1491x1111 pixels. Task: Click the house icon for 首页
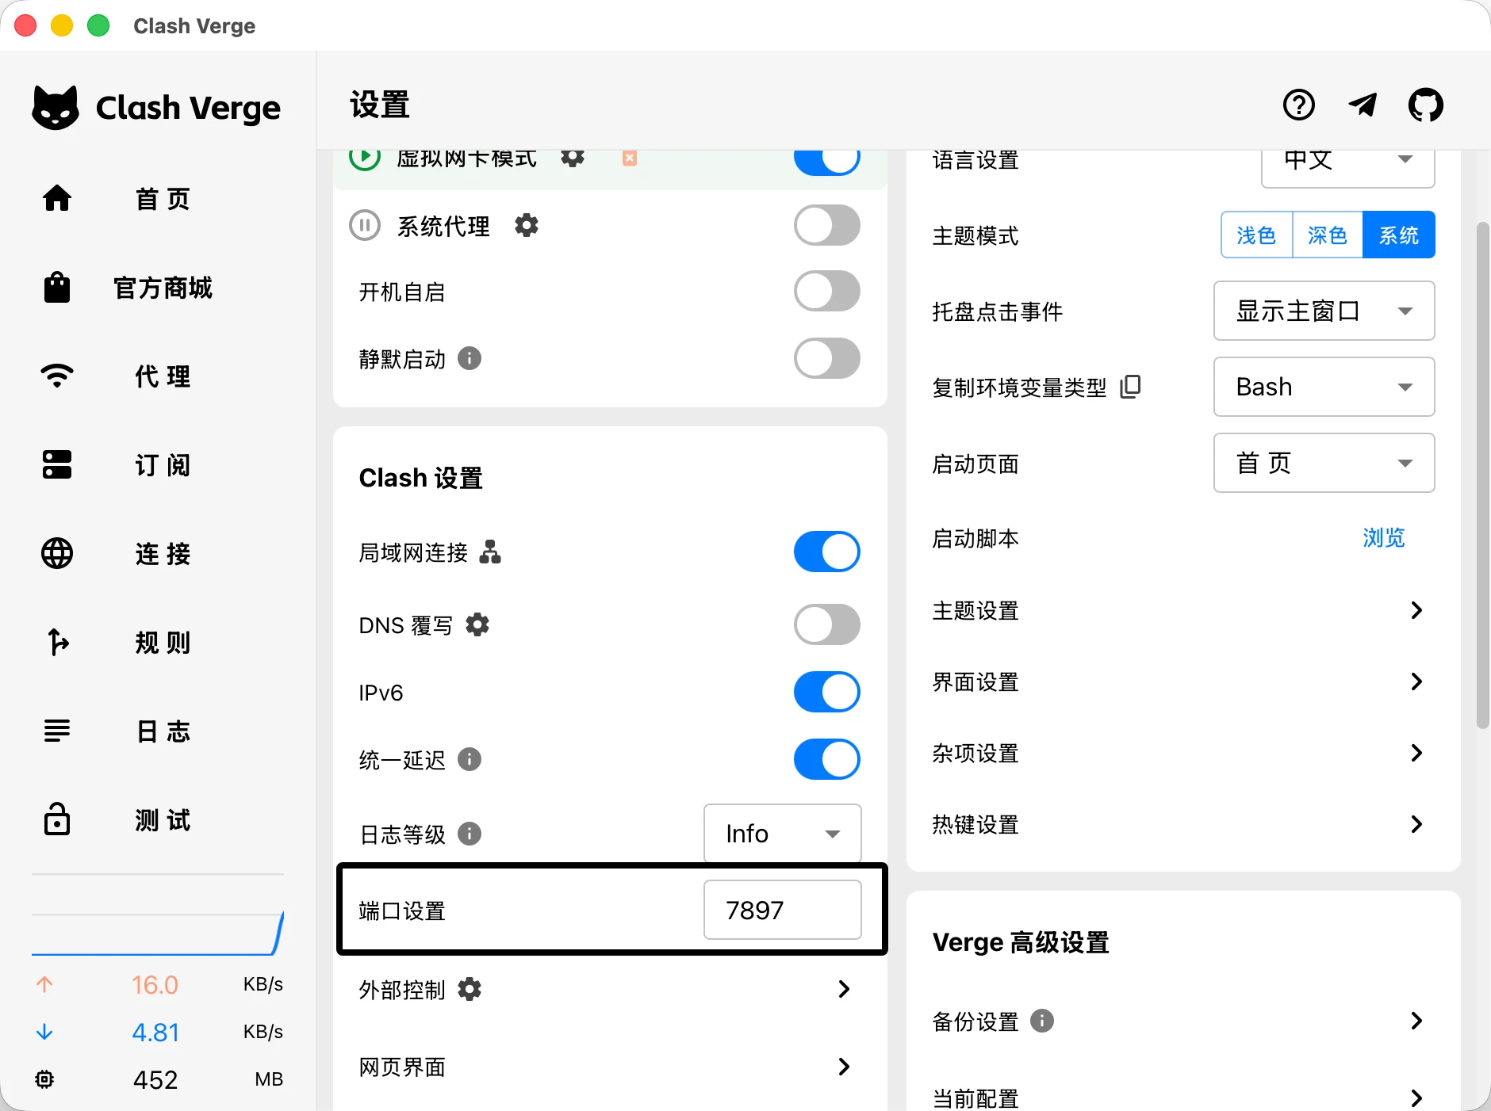tap(57, 198)
